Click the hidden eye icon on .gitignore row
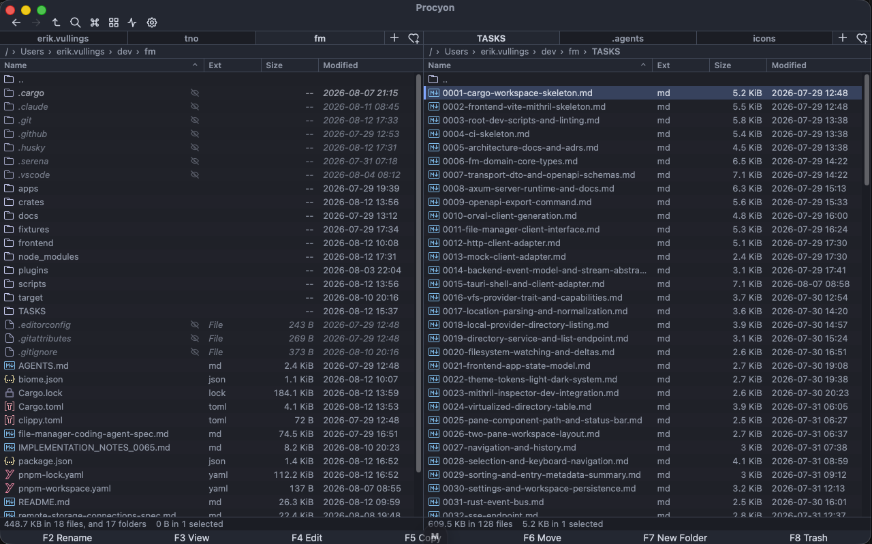 (x=195, y=352)
